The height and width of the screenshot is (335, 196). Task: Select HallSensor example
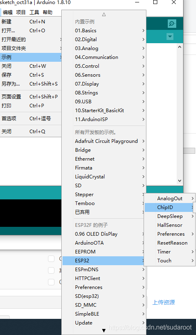pos(170,225)
